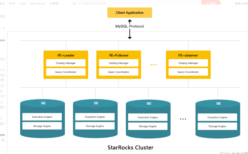
Task: Click the yellow Client Application box
Action: click(130, 13)
